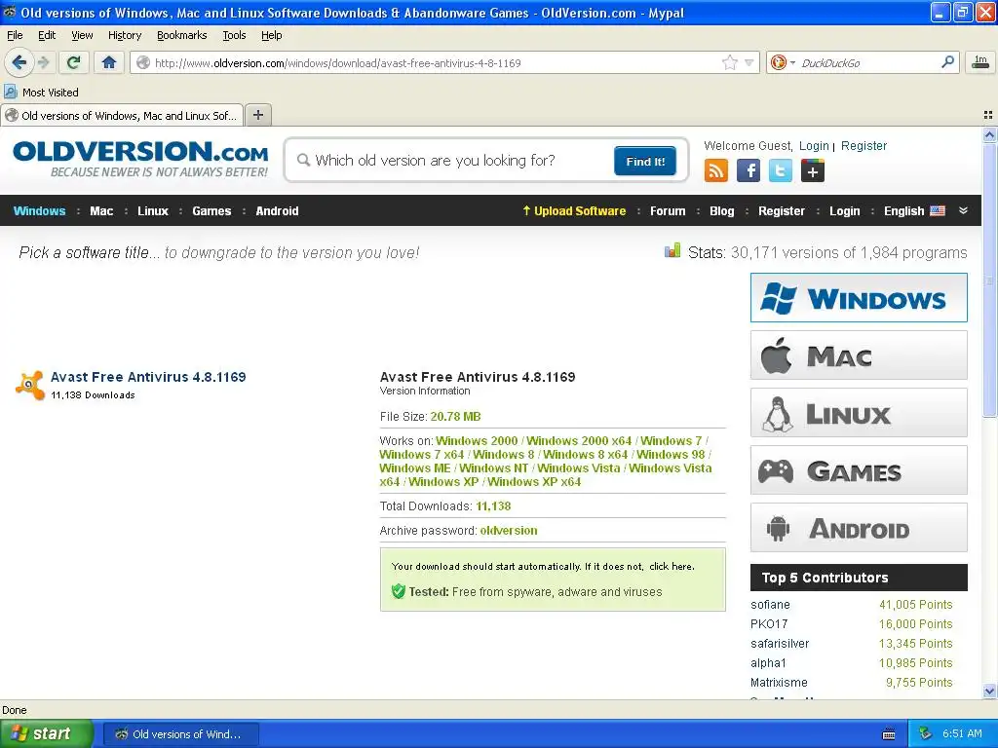
Task: Click contributor sofiane
Action: click(770, 604)
